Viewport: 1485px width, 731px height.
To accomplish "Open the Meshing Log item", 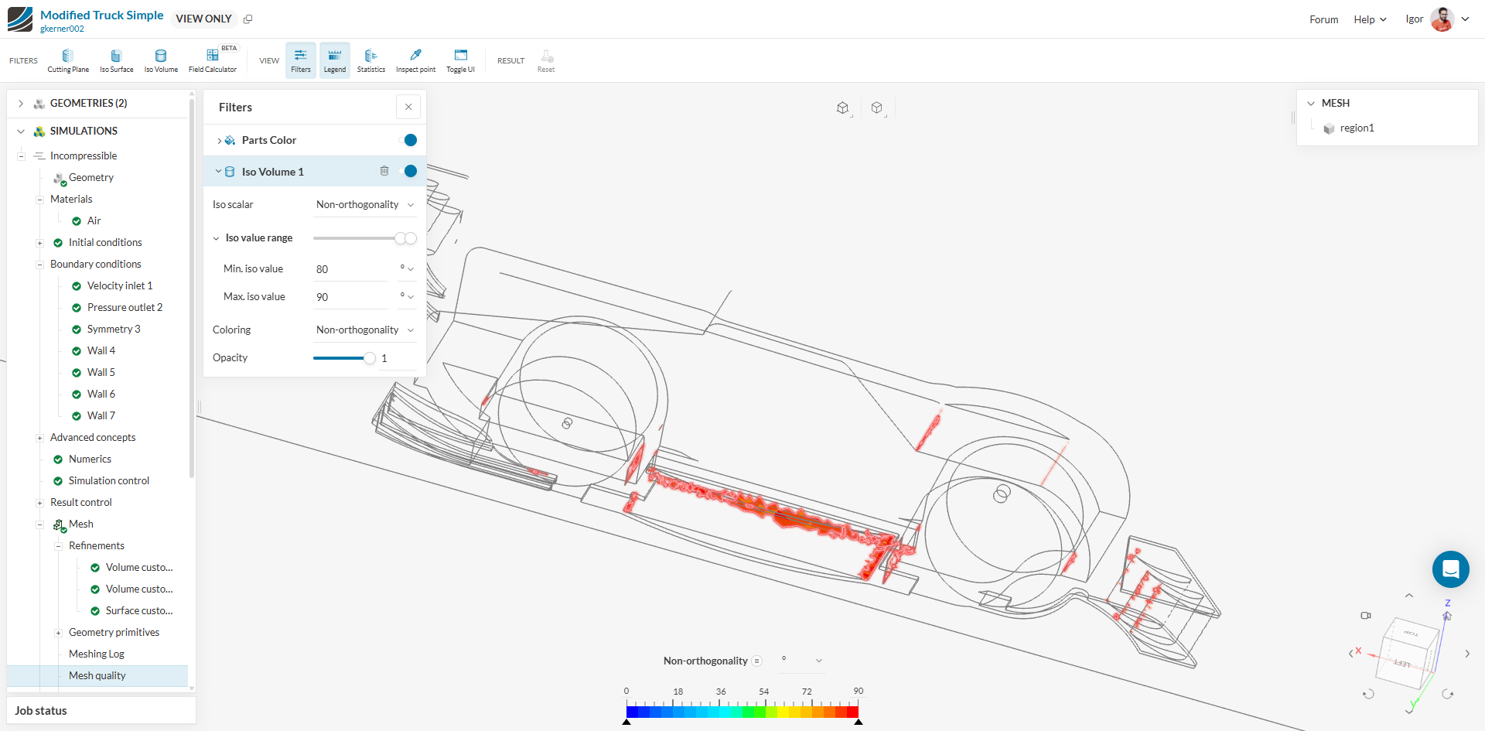I will (x=97, y=654).
